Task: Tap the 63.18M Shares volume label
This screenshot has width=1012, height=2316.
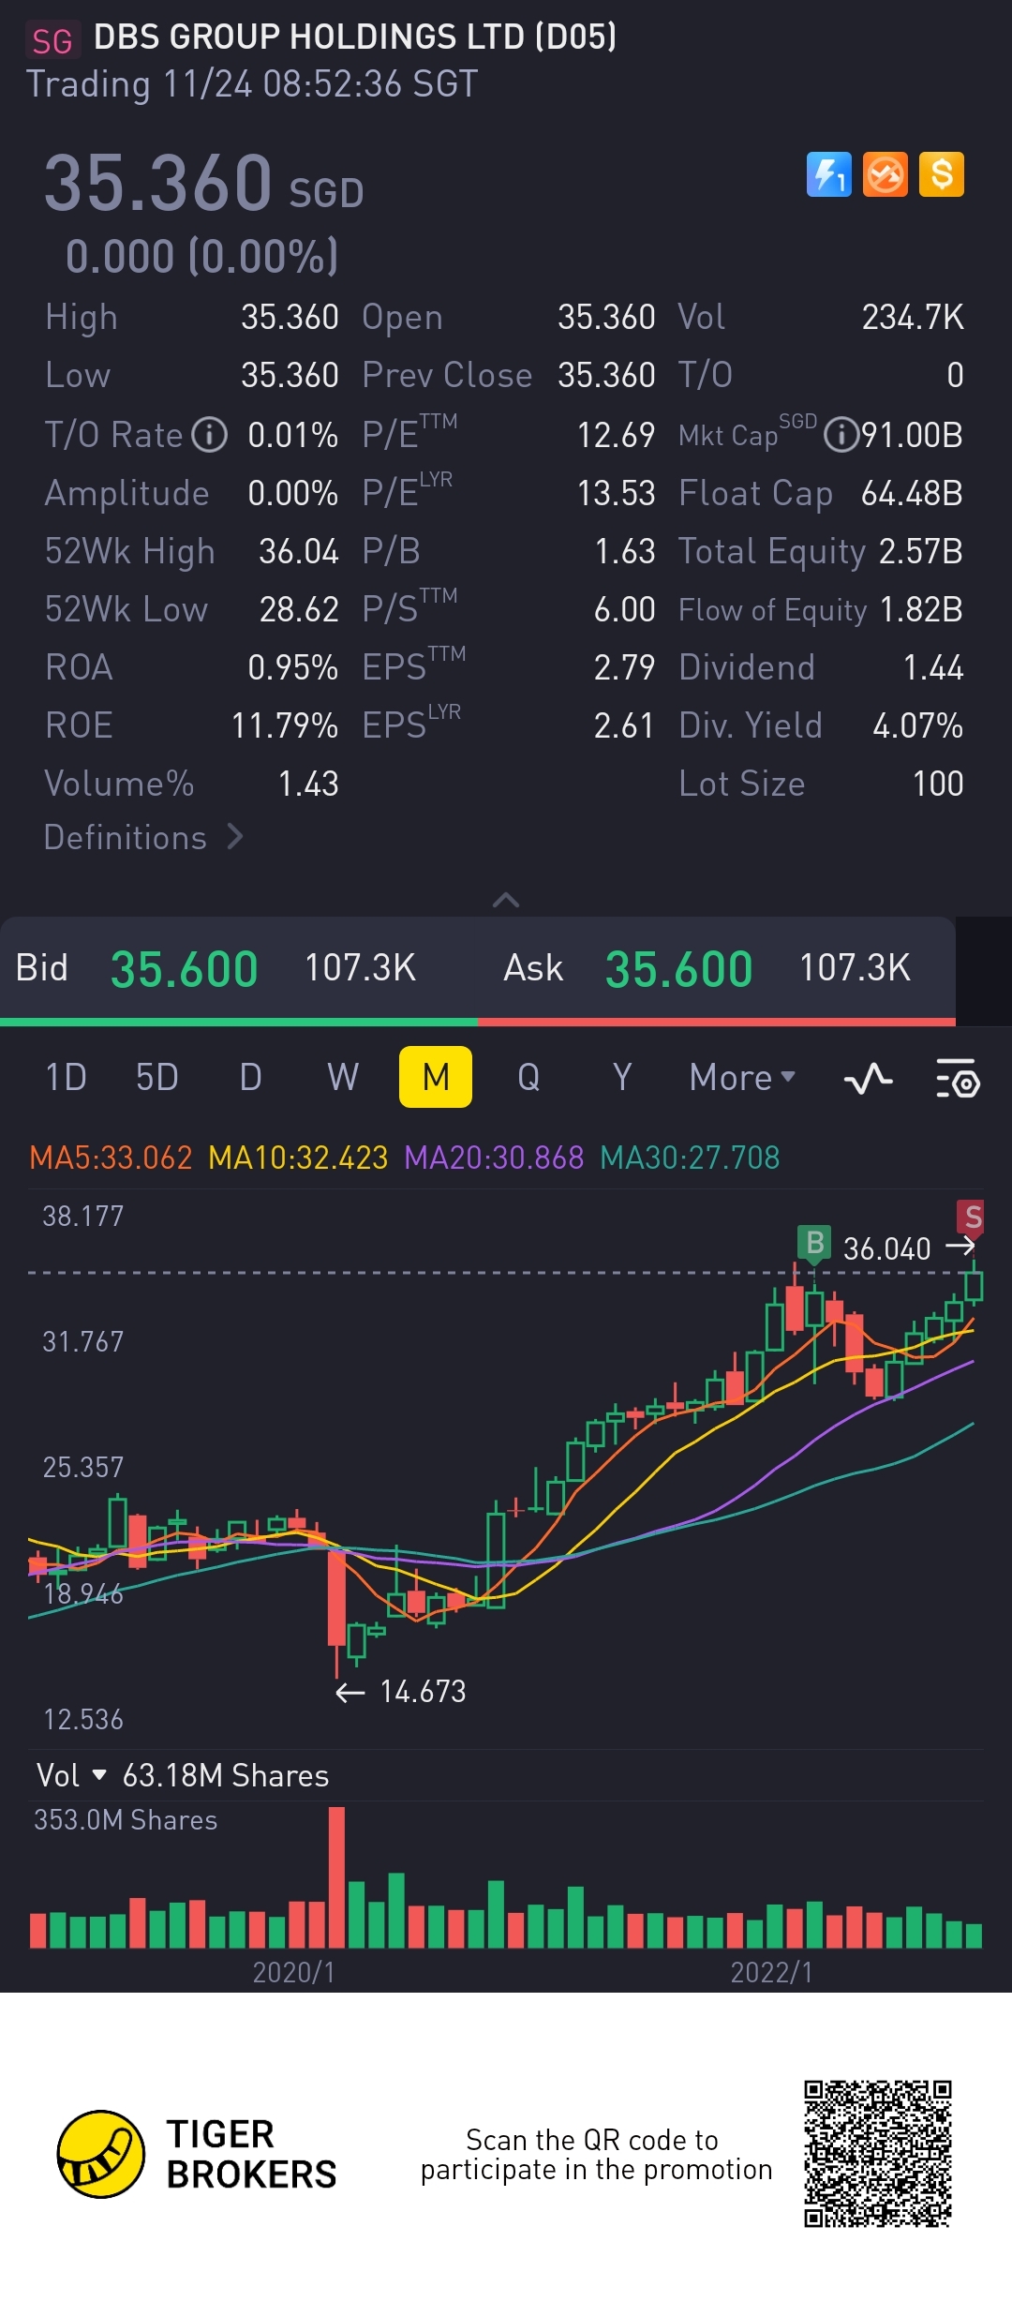Action: point(226,1774)
